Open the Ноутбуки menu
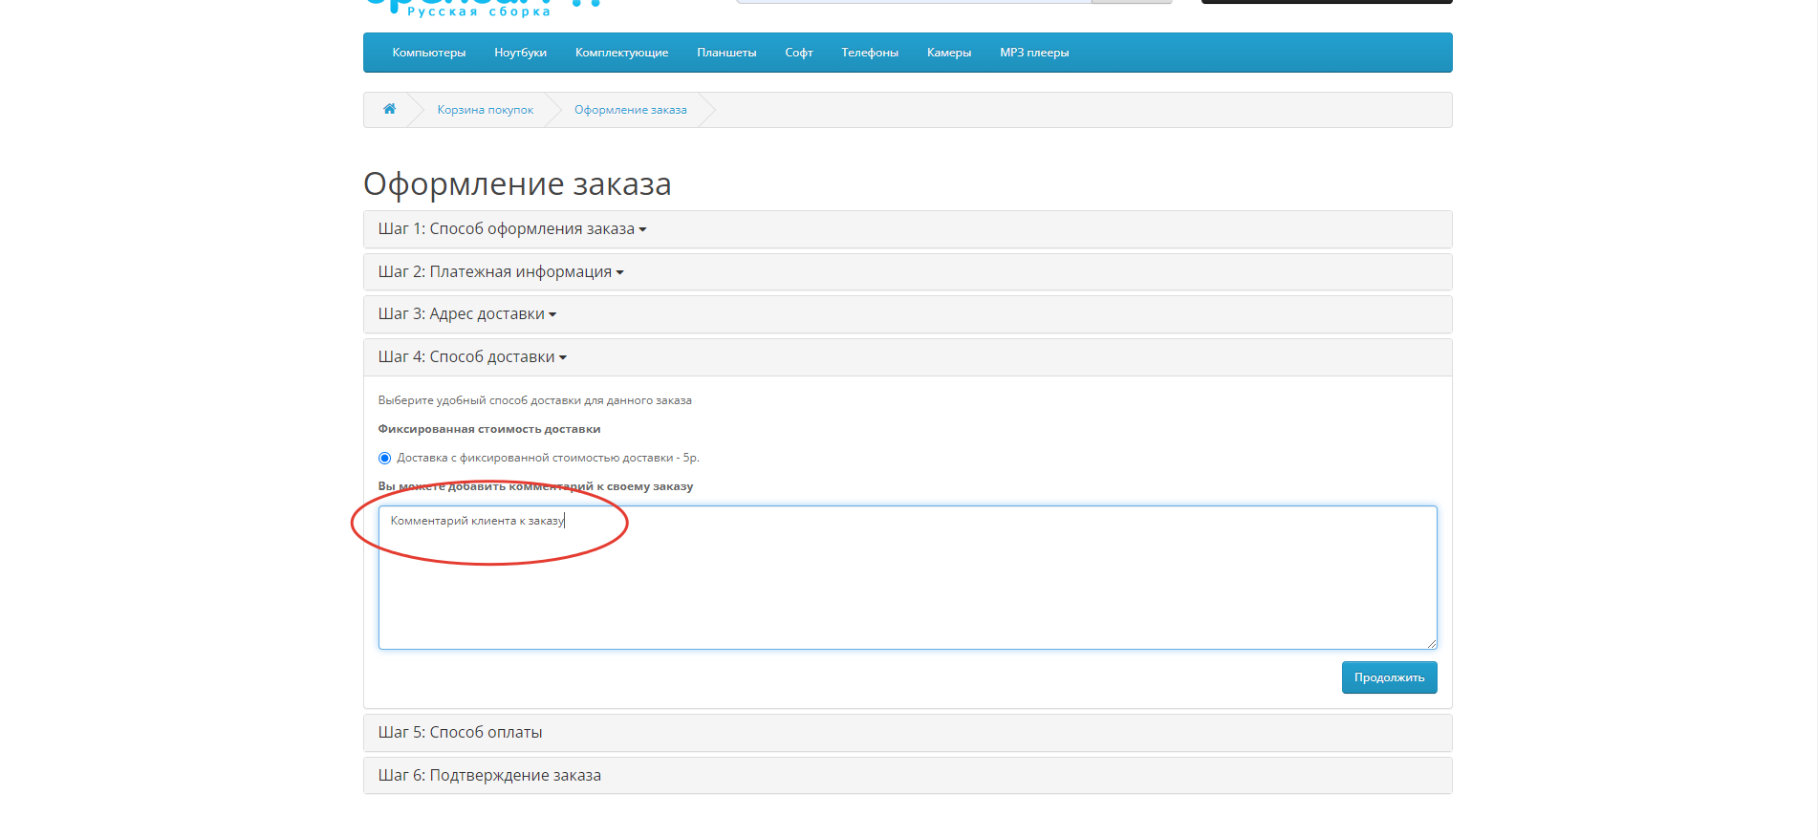This screenshot has width=1818, height=837. 520,53
